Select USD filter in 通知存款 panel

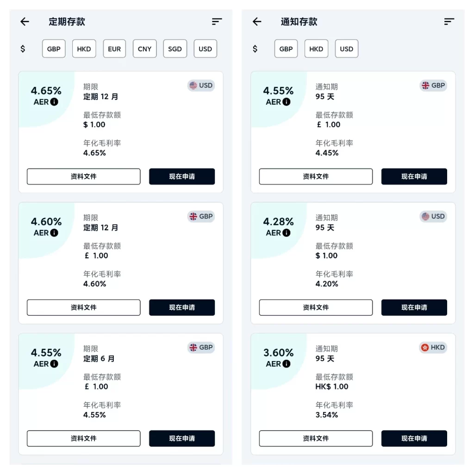pos(346,49)
